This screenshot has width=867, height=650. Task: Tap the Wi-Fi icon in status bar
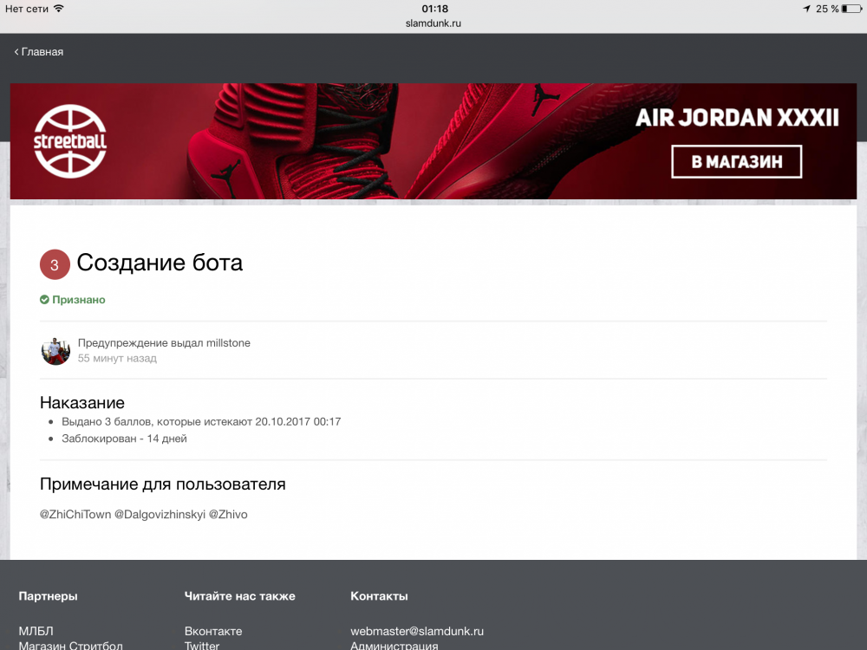tap(58, 9)
